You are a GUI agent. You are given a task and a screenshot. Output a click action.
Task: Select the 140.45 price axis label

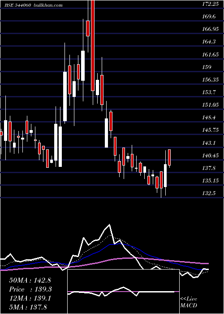[x=210, y=156]
